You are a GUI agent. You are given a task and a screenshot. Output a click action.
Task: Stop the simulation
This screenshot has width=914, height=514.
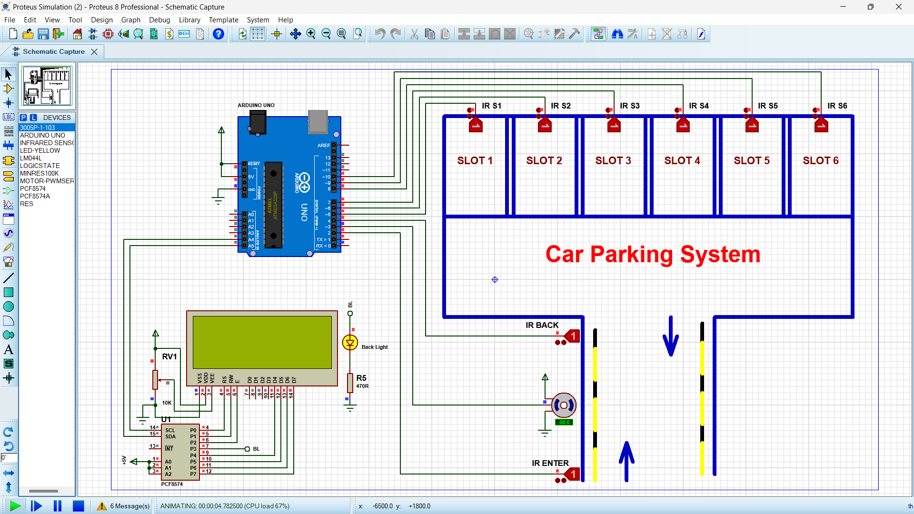[x=79, y=506]
